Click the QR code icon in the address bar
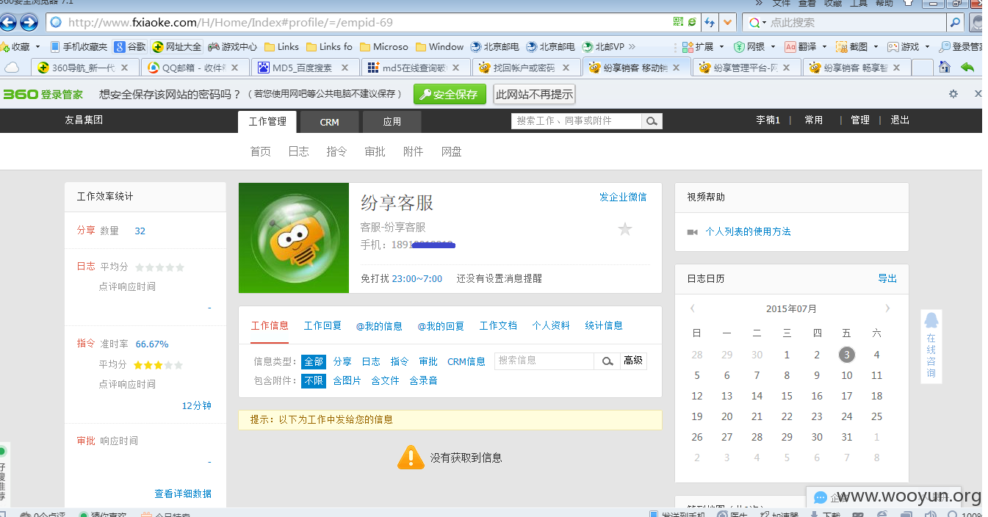Viewport: 988px width, 517px height. [x=678, y=22]
